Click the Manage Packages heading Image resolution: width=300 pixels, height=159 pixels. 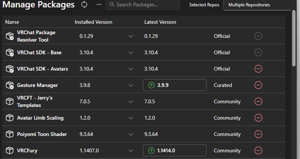click(38, 4)
